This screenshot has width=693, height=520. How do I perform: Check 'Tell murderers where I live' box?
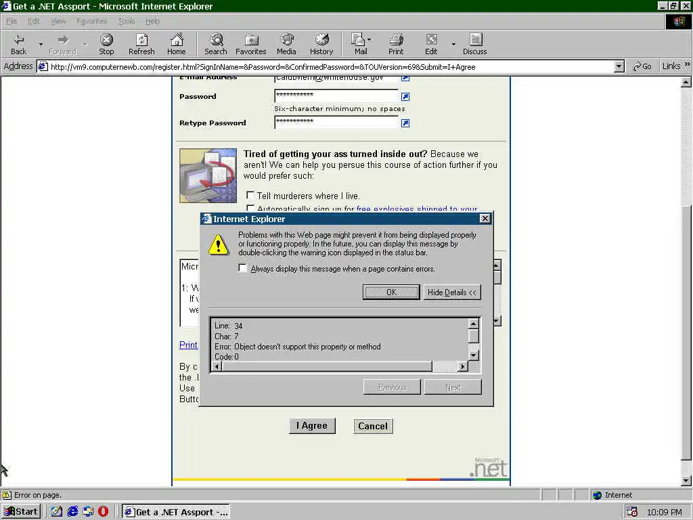pyautogui.click(x=250, y=195)
